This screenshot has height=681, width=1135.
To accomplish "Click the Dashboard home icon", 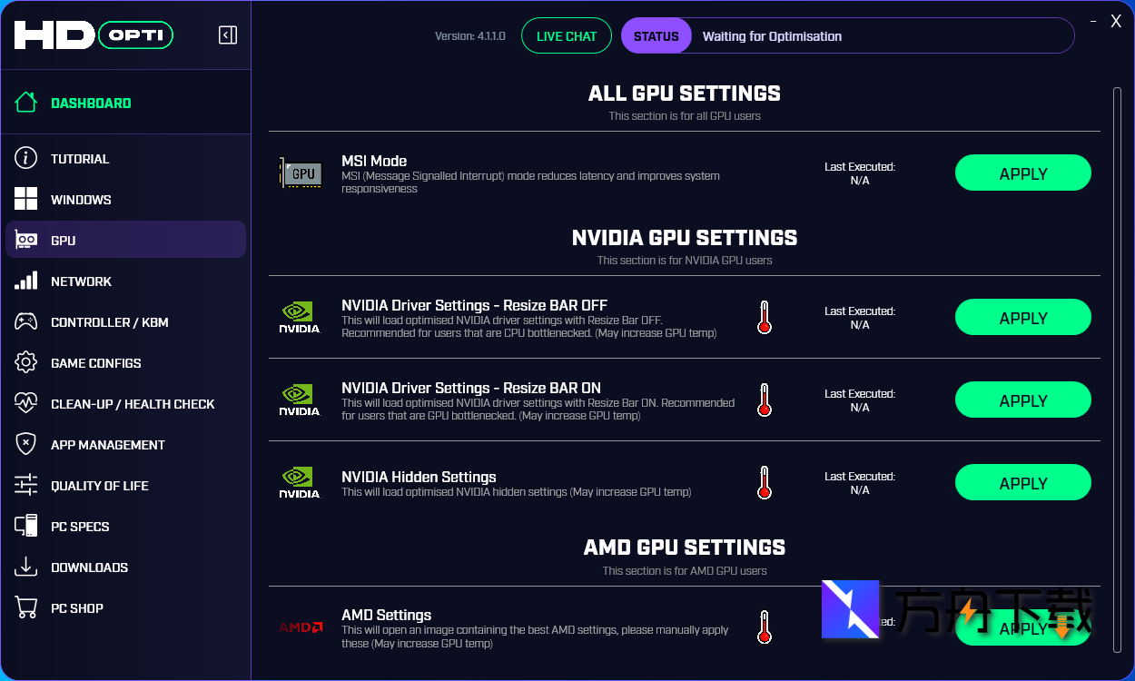I will tap(26, 103).
